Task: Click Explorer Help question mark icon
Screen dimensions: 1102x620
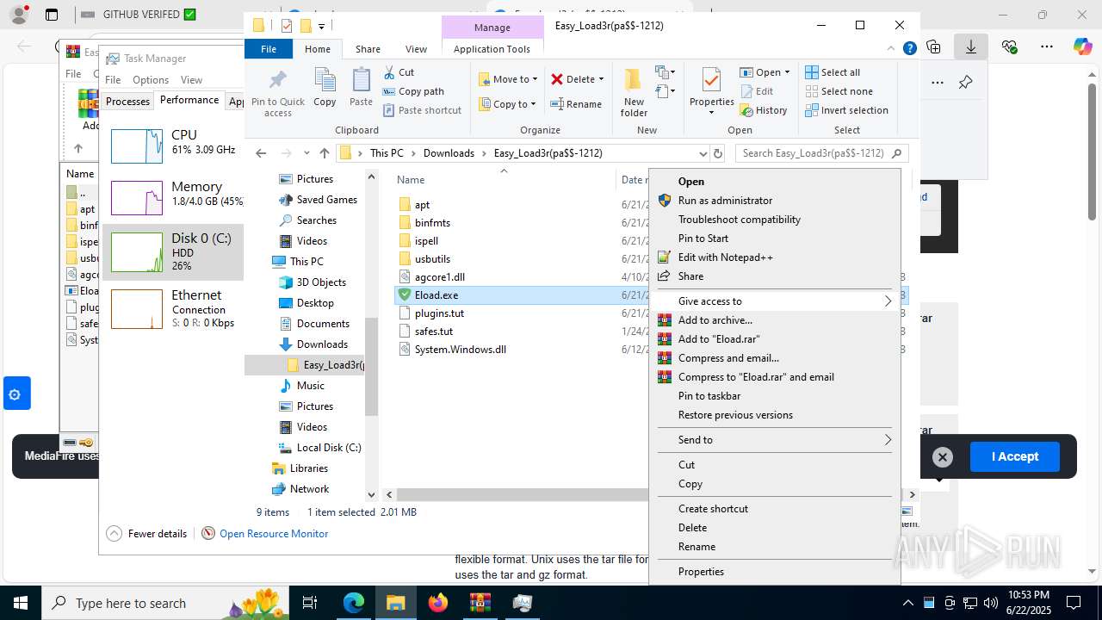Action: click(x=909, y=49)
